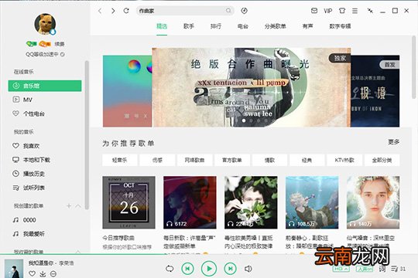Open 全部分类 tag list
The image size is (418, 278).
click(x=382, y=160)
